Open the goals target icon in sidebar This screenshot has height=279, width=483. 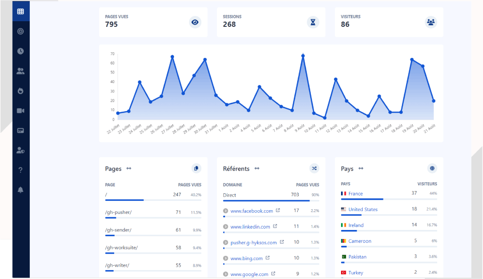pos(21,31)
